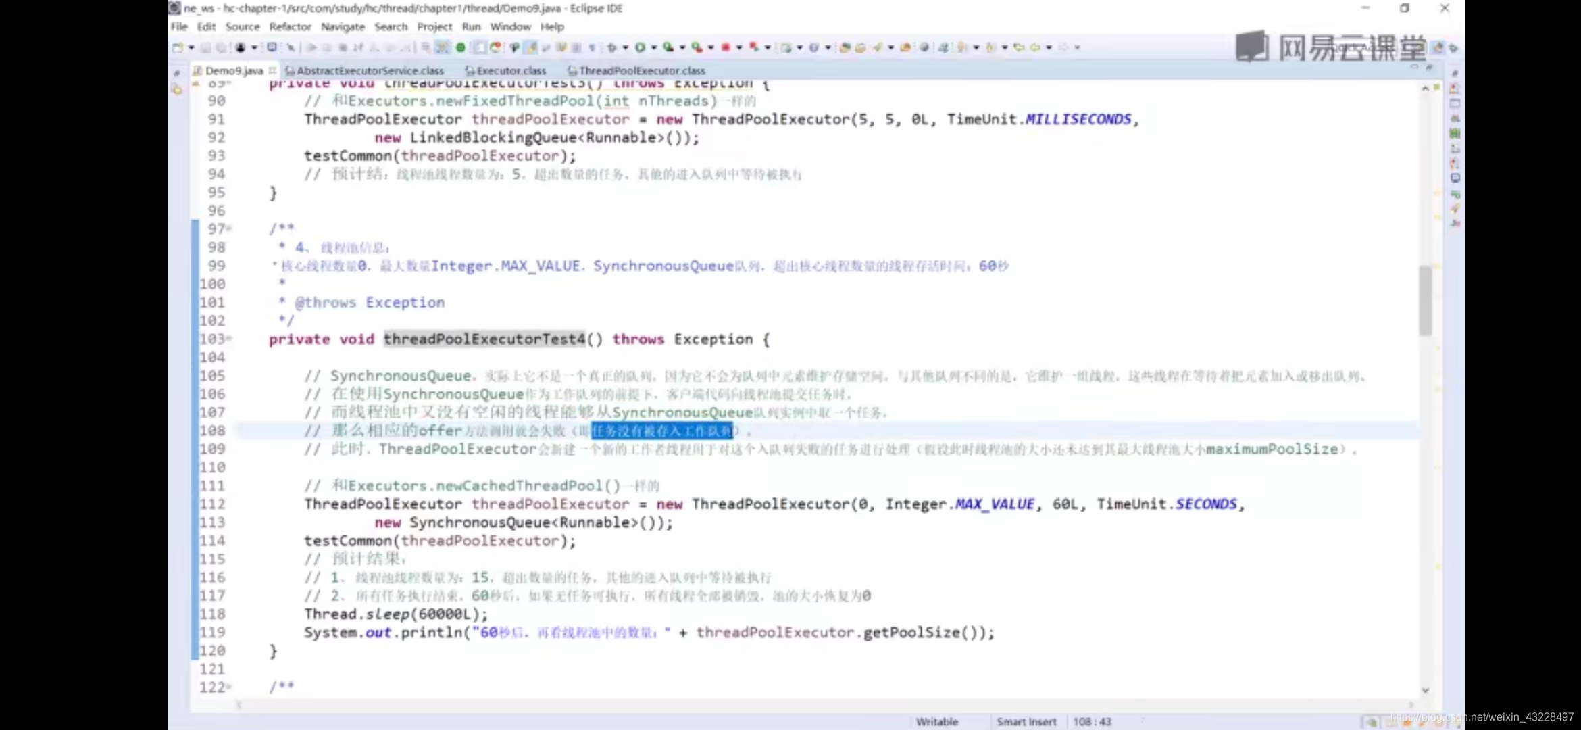Screen dimensions: 1581x730
Task: Click the top icon in the right trim bar
Action: tap(1455, 73)
